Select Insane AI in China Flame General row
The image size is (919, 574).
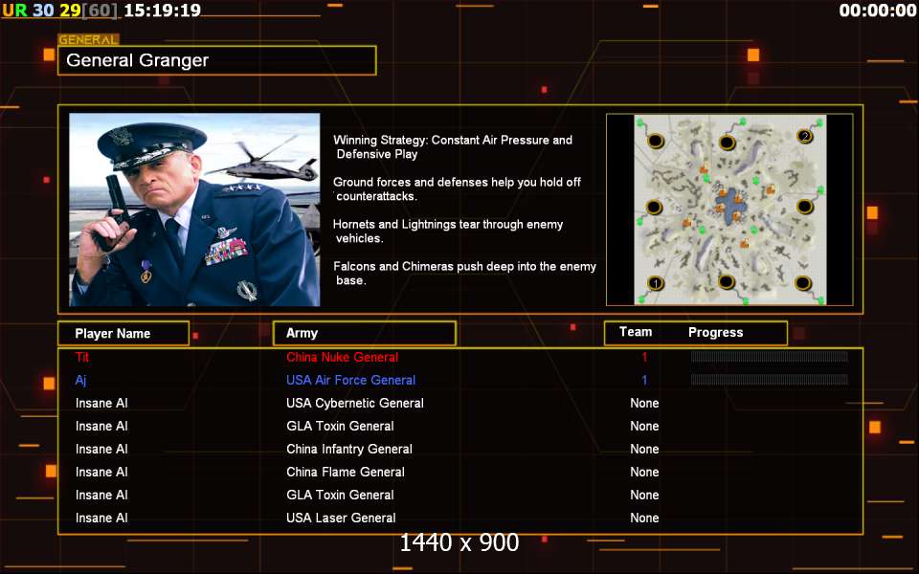coord(101,472)
